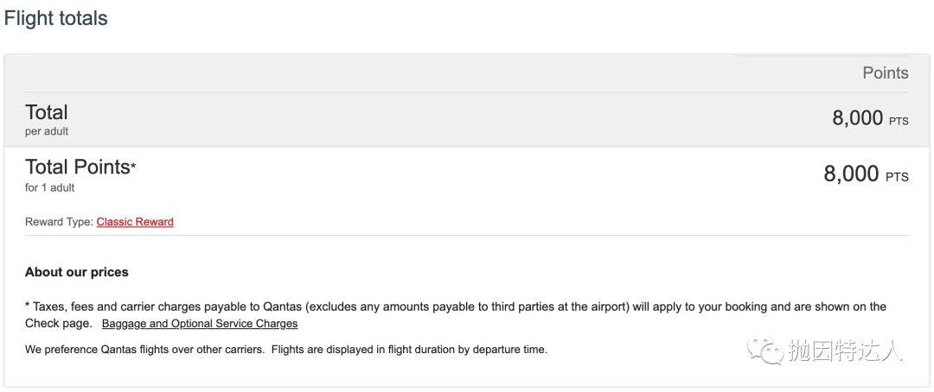This screenshot has width=934, height=392.
Task: Click the WeChat logo watermark icon
Action: pos(766,351)
